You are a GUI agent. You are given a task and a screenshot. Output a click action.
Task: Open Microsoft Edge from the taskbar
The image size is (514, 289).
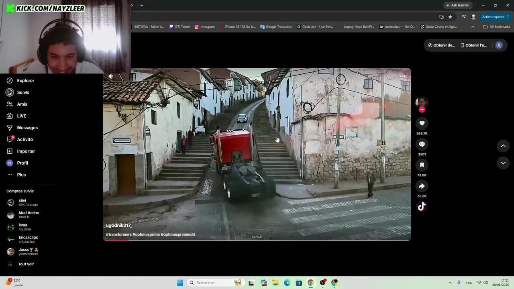[x=287, y=283]
